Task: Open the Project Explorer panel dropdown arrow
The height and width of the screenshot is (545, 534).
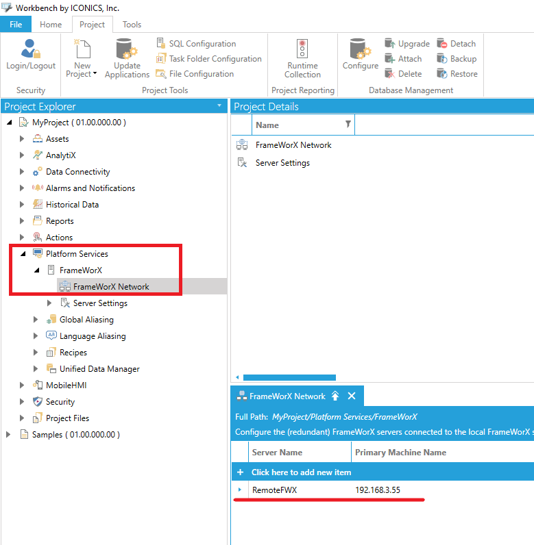Action: pyautogui.click(x=219, y=105)
